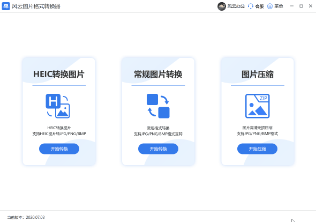Click the ZIP image compression icon
316x222 pixels.
(258, 106)
